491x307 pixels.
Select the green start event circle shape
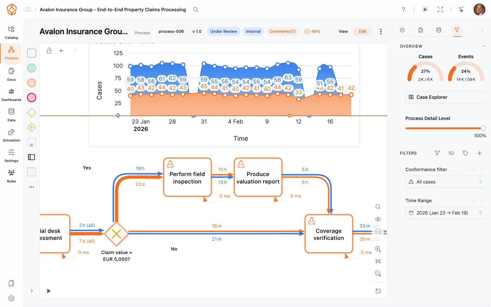click(32, 68)
